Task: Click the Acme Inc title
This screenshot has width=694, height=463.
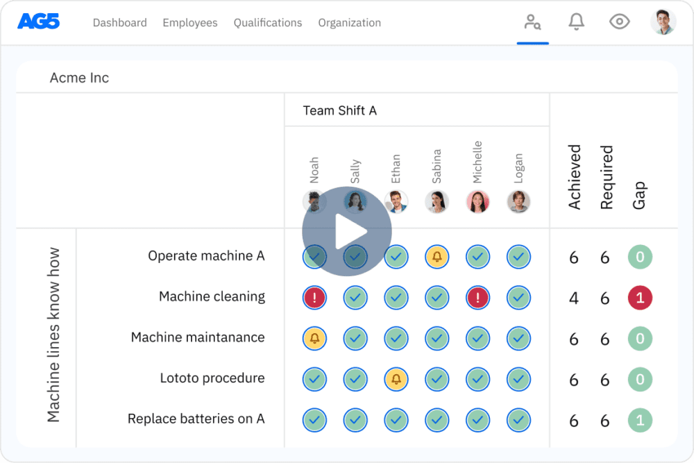Action: [79, 78]
